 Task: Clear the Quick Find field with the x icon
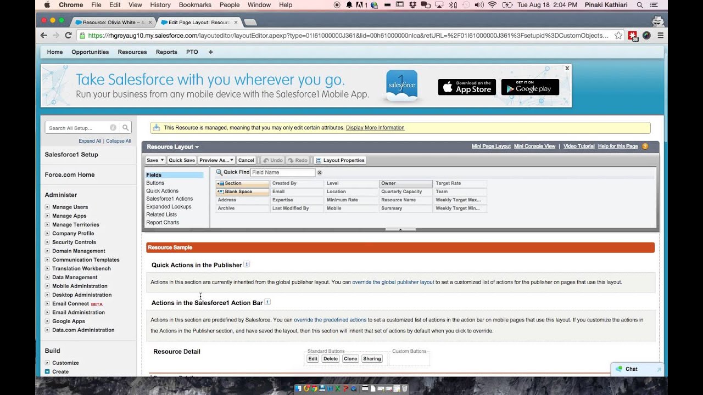pos(320,173)
